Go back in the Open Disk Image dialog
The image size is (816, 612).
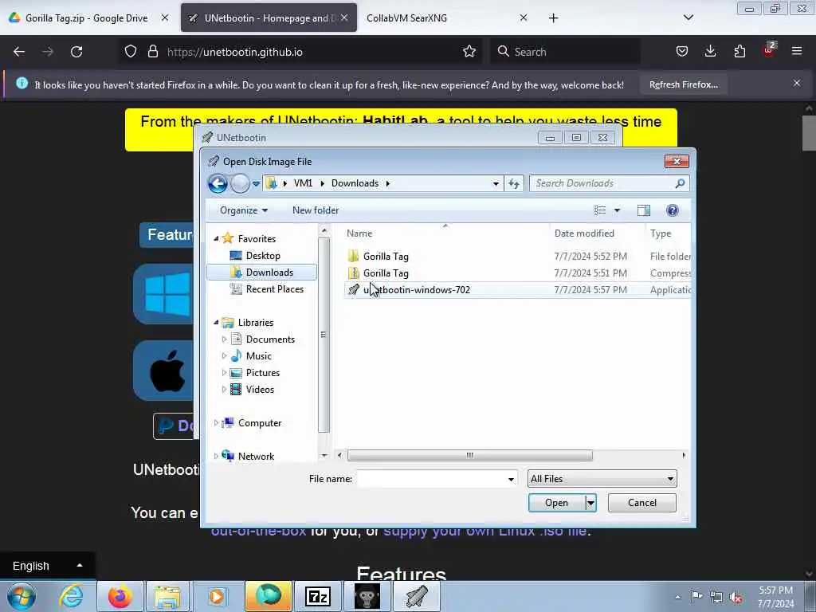[x=218, y=183]
